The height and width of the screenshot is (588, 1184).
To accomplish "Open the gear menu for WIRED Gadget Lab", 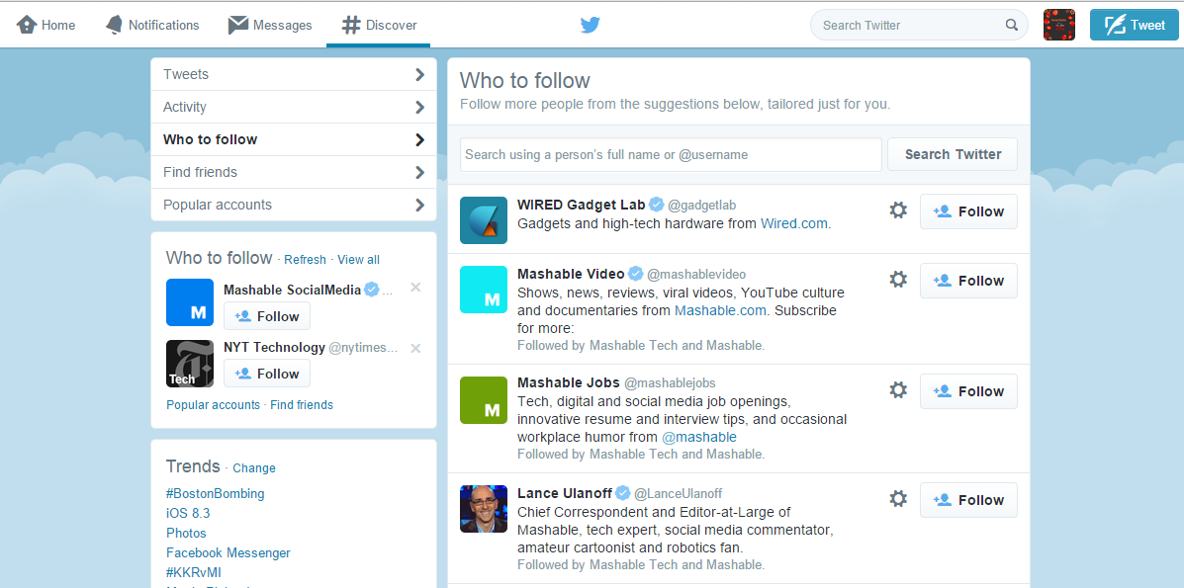I will (897, 210).
